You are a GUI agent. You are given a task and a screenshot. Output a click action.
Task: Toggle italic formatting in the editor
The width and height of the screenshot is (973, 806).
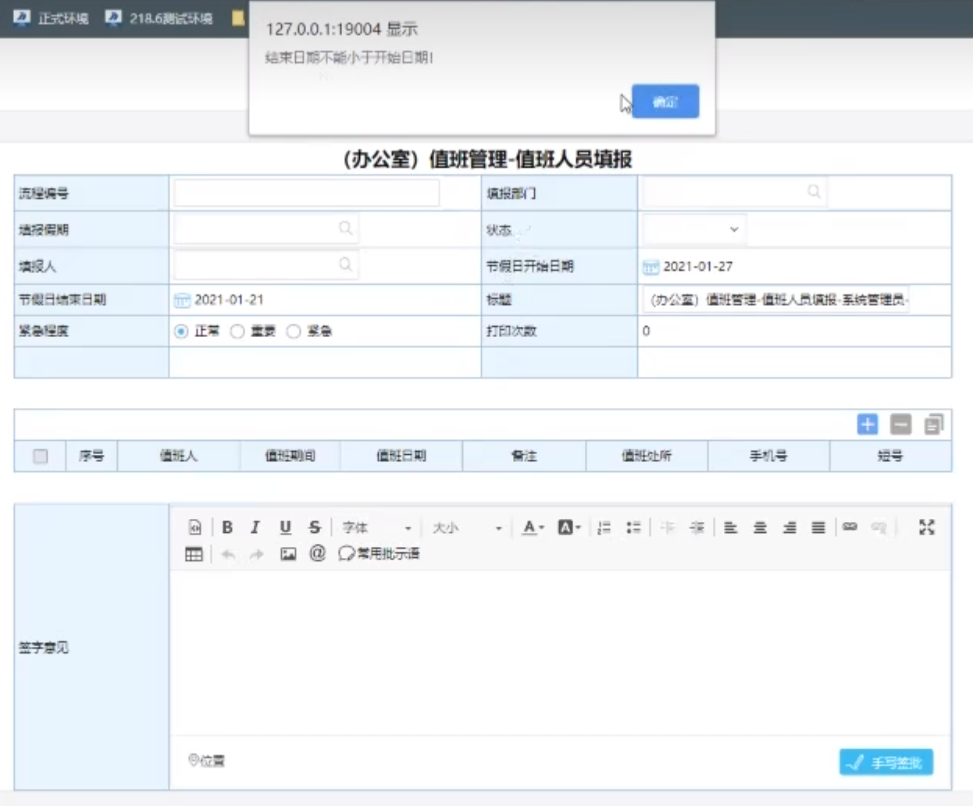point(255,527)
